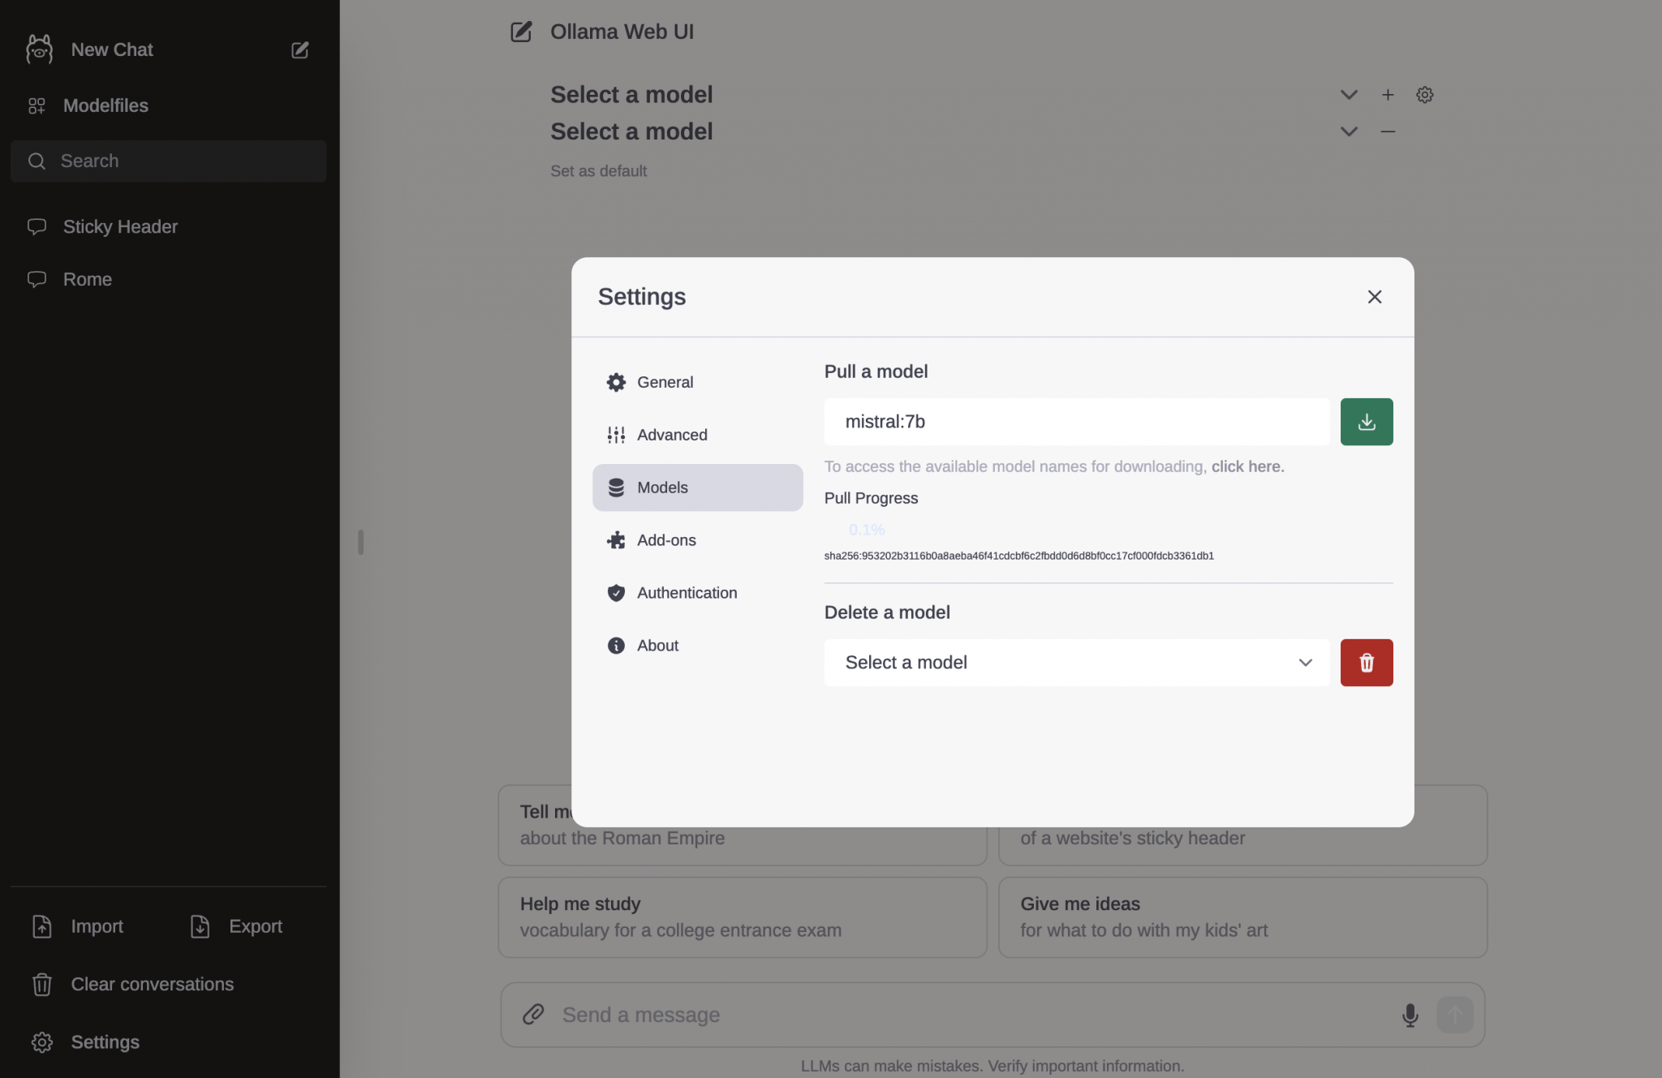The width and height of the screenshot is (1662, 1078).
Task: Switch to the Advanced settings tab
Action: click(672, 434)
